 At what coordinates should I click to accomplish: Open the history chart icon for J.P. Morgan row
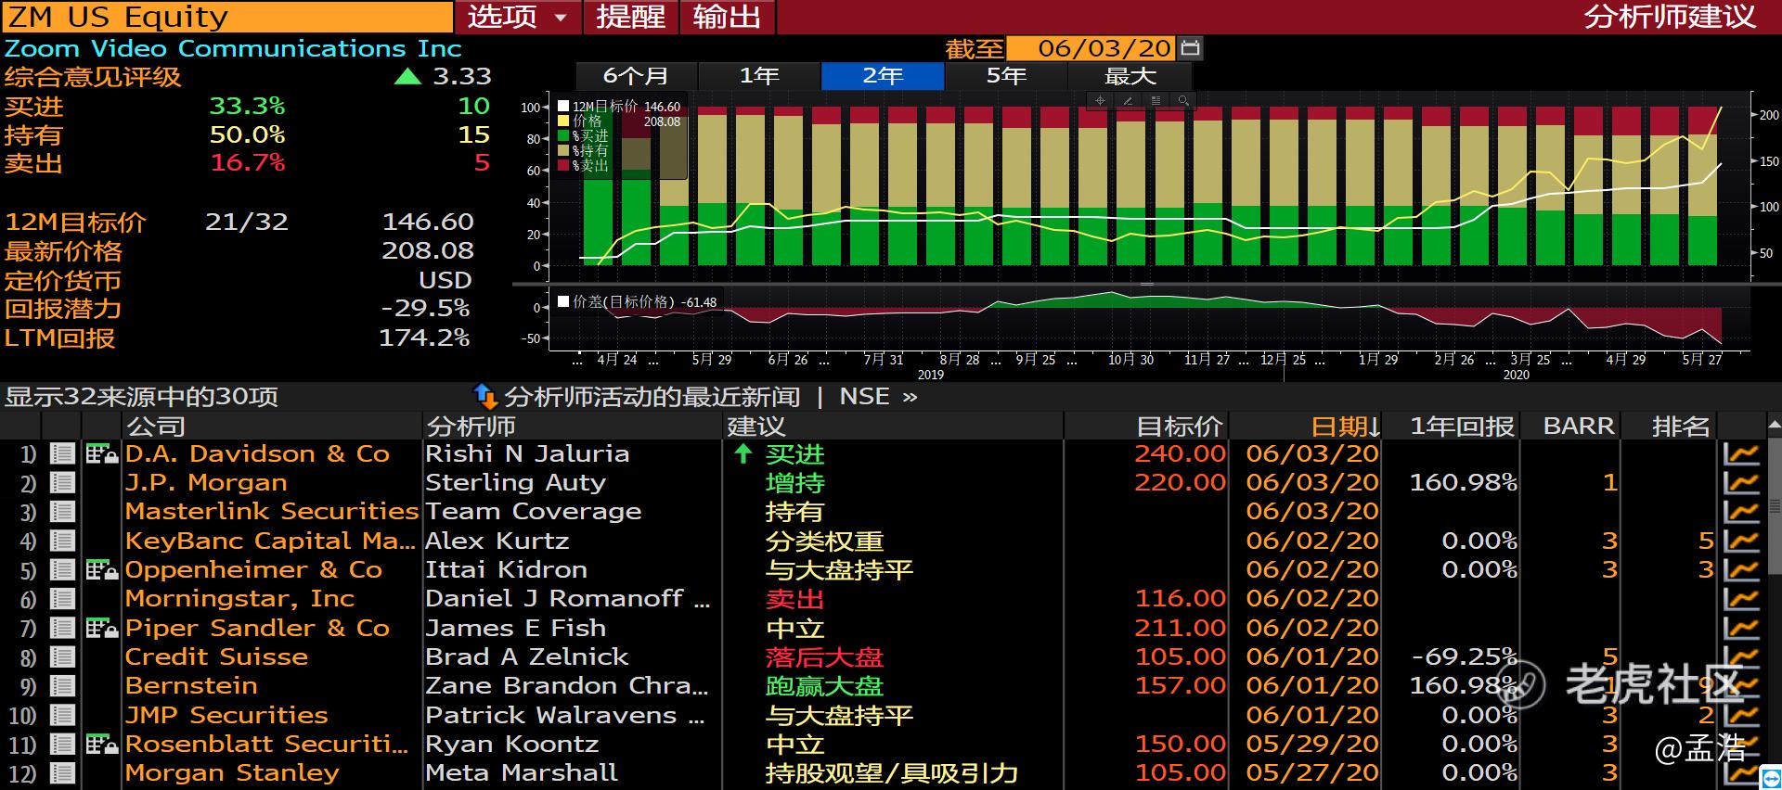[1741, 482]
